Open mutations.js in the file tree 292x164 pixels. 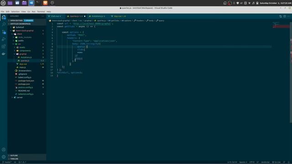[x=26, y=57]
